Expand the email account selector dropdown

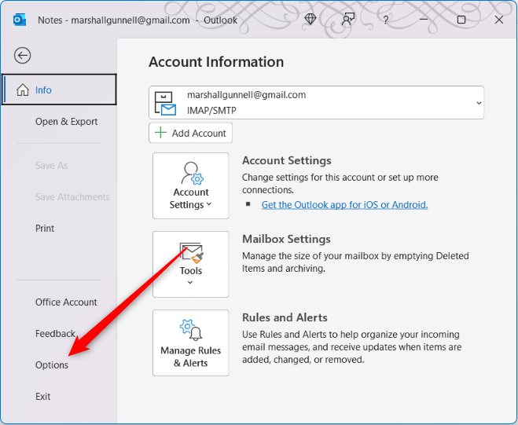pos(478,103)
